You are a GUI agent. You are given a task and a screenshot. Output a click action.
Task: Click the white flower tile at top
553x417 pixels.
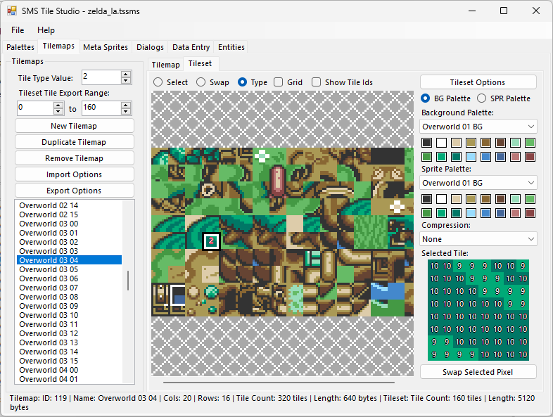[x=262, y=156]
